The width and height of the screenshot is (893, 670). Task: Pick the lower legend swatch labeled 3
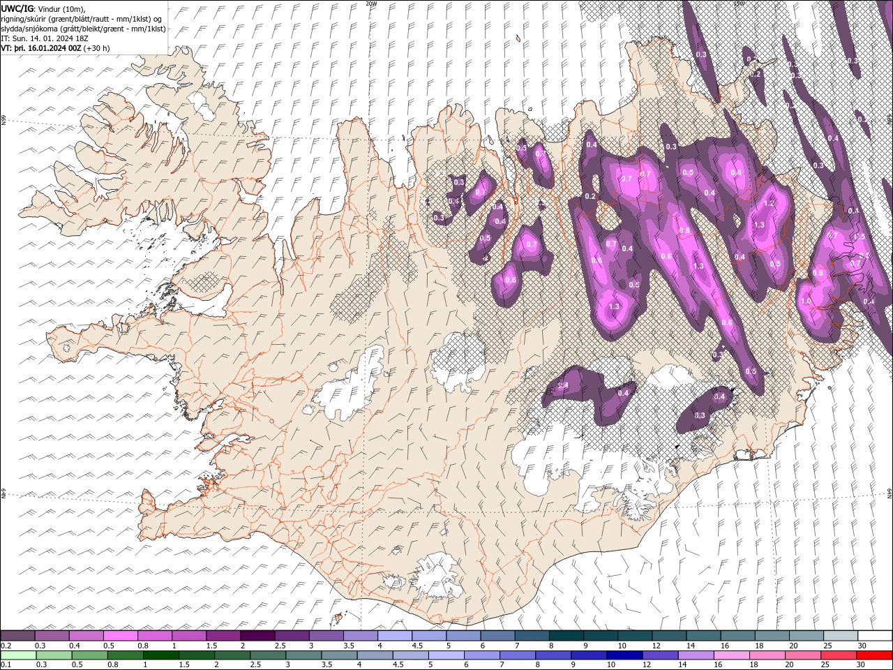coord(303,655)
